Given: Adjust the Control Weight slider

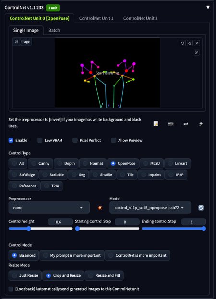Looking at the screenshot, I should (x=41, y=229).
